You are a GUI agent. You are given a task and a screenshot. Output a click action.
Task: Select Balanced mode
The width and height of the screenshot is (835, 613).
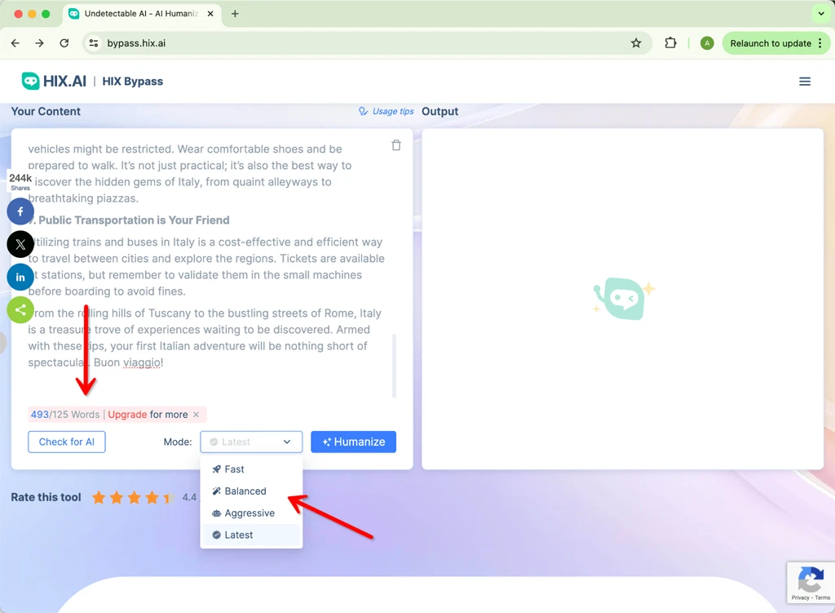[251, 491]
